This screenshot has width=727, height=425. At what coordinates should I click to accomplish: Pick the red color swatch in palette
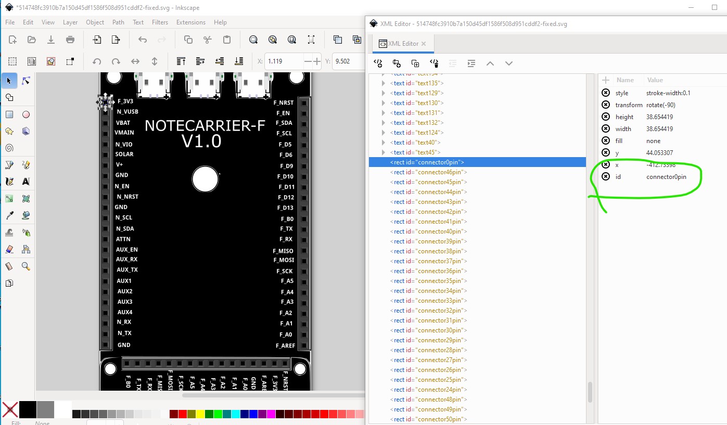point(183,414)
